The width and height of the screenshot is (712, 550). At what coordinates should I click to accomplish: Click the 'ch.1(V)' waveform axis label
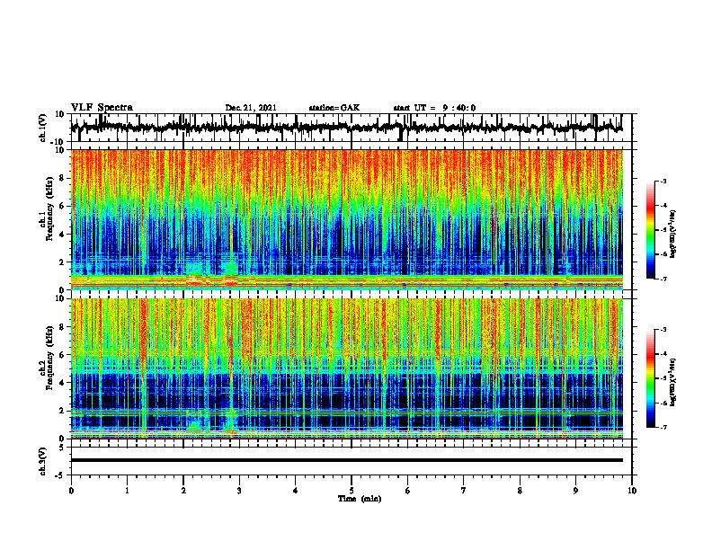click(x=42, y=128)
